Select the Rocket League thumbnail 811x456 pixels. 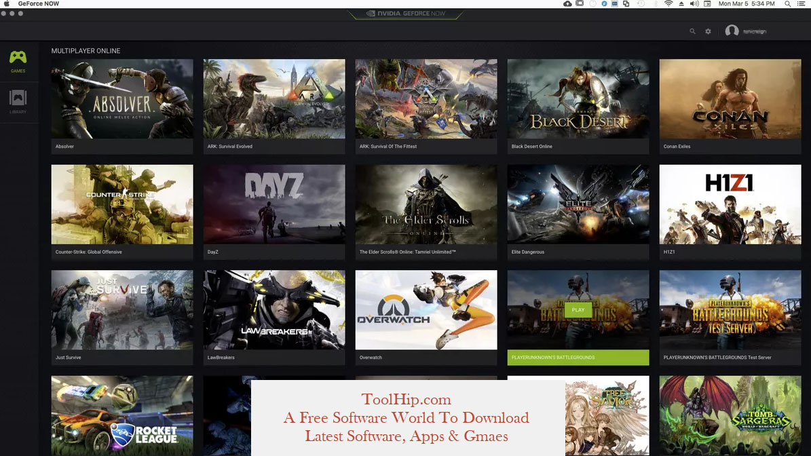tap(122, 416)
